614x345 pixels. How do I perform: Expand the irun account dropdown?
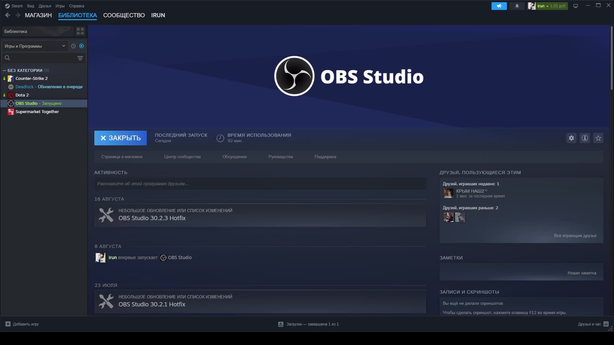pyautogui.click(x=547, y=6)
